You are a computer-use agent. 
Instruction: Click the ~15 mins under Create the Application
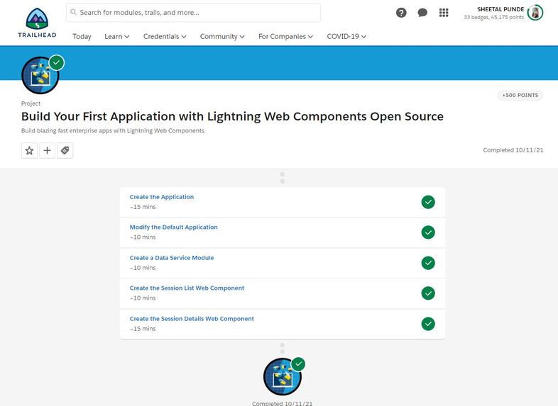pos(143,207)
